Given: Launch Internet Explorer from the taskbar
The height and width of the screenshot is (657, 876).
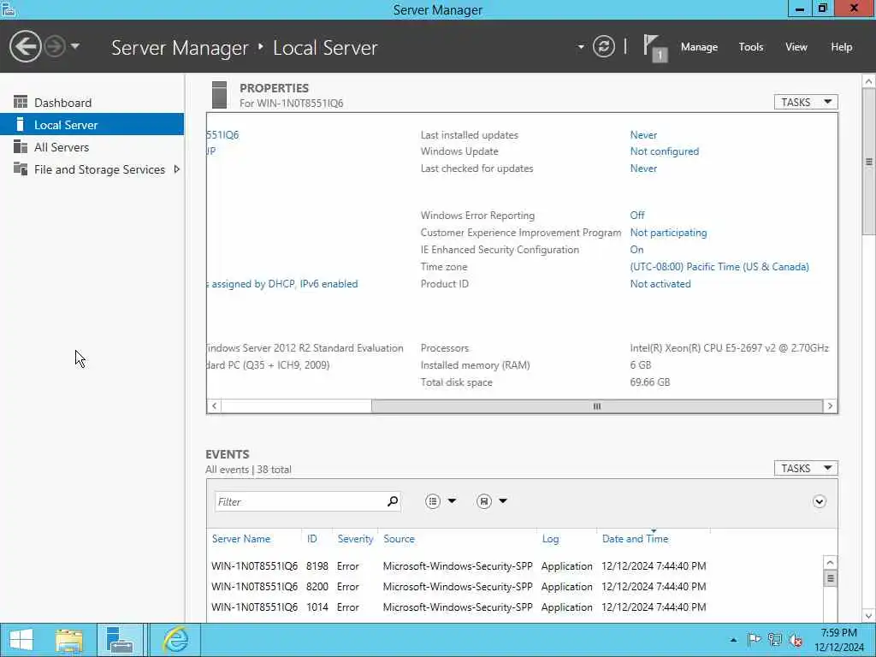Looking at the screenshot, I should click(175, 640).
